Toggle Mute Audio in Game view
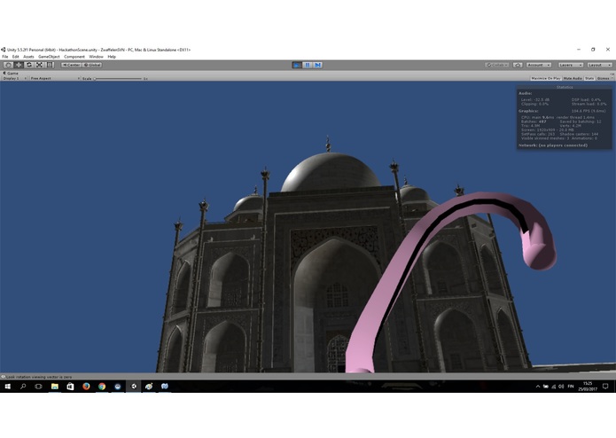This screenshot has width=616, height=438. 573,78
